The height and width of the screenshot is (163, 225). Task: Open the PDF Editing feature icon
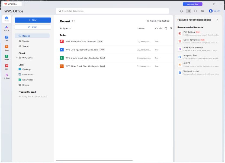180,34
